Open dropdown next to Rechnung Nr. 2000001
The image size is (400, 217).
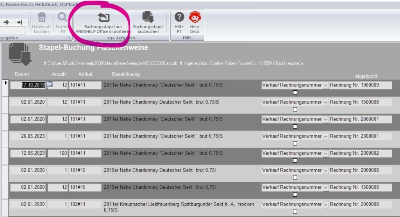325,119
